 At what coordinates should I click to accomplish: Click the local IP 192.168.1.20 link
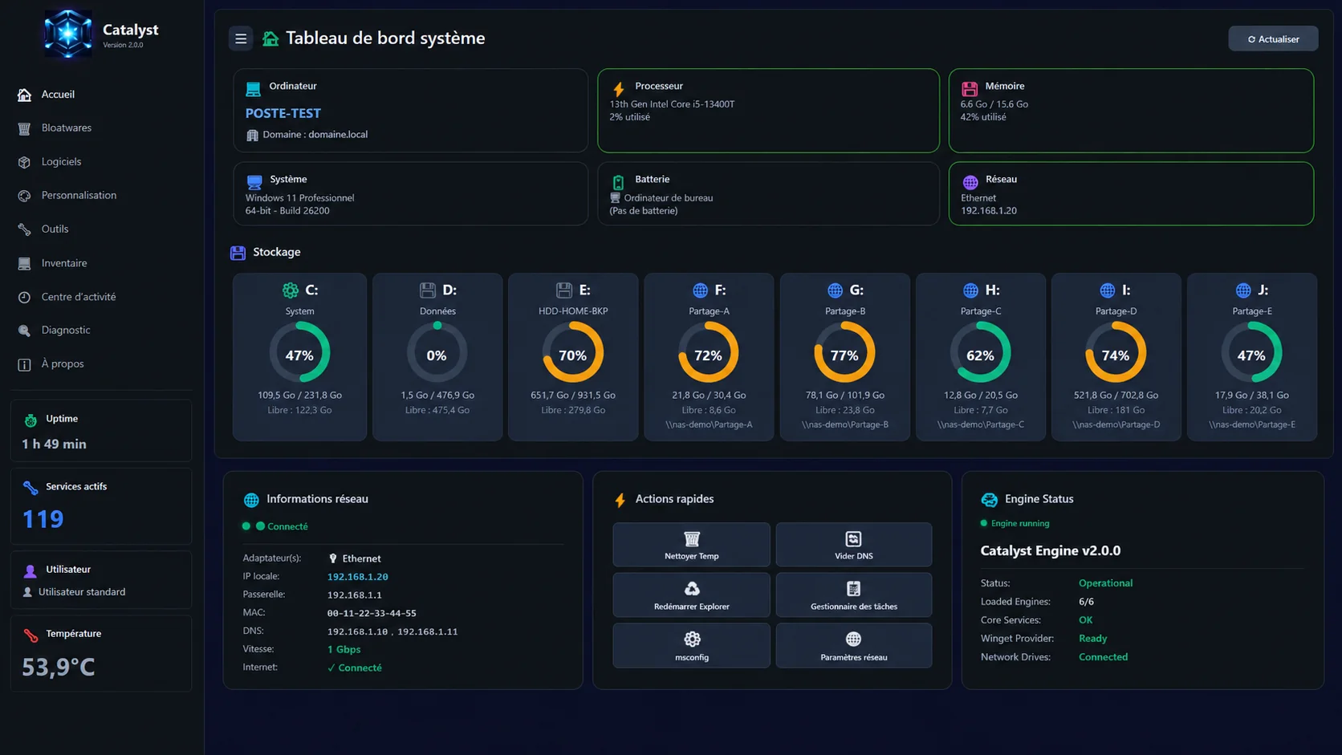coord(357,577)
